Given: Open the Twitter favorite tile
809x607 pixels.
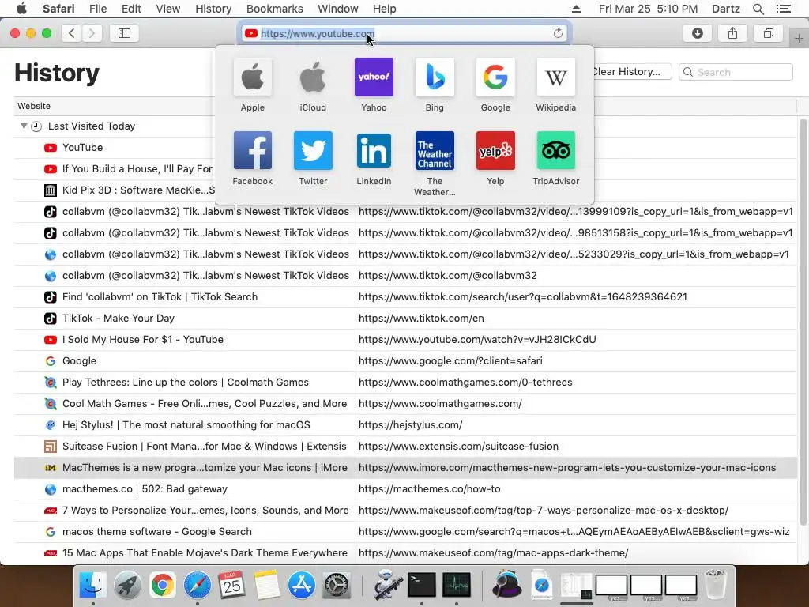Looking at the screenshot, I should pos(313,151).
